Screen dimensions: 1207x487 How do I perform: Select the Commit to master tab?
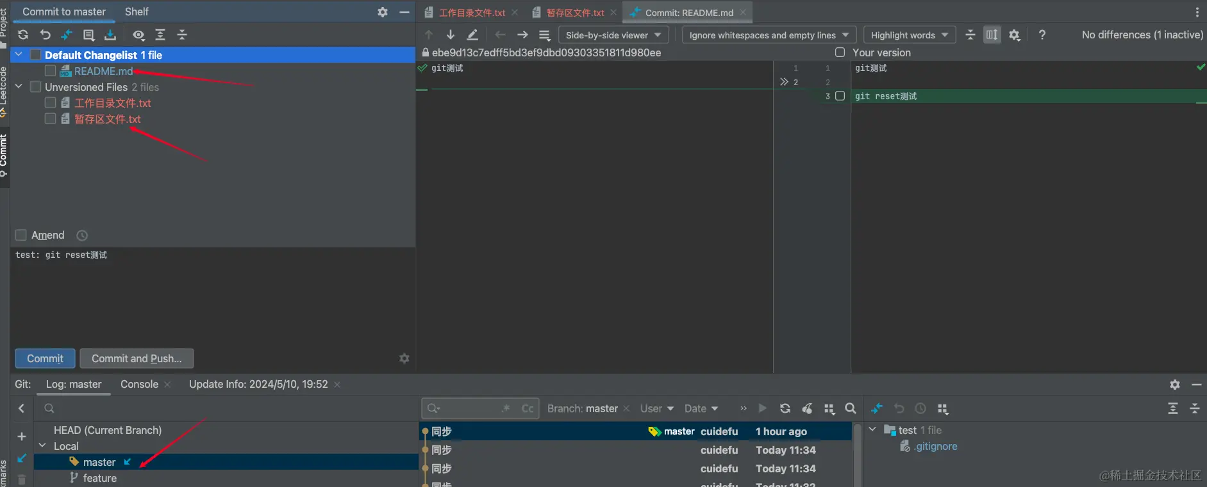[64, 12]
